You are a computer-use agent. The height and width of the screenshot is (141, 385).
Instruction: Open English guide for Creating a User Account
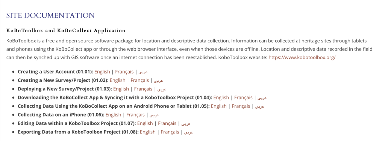[102, 72]
